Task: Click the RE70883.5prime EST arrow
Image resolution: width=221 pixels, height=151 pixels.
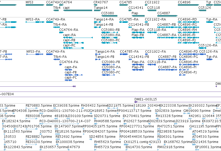Action: 32,108
